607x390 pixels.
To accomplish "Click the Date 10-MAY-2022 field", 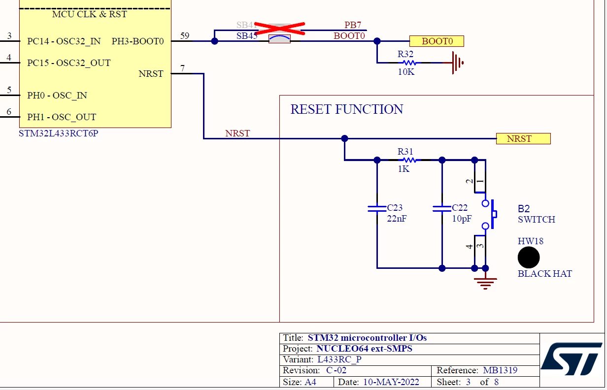I will [x=383, y=382].
